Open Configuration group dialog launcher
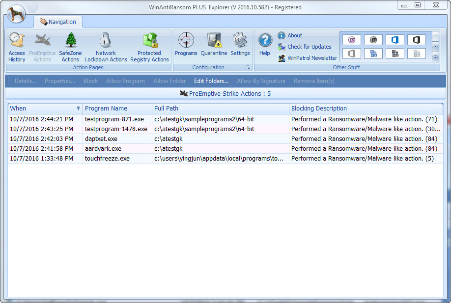The height and width of the screenshot is (303, 451). 248,67
